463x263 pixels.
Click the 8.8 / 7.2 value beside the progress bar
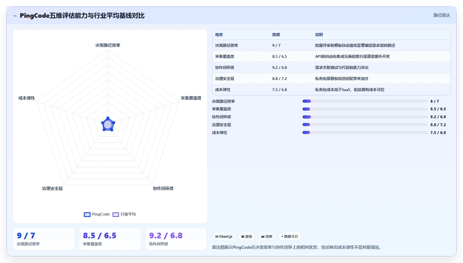coord(438,125)
